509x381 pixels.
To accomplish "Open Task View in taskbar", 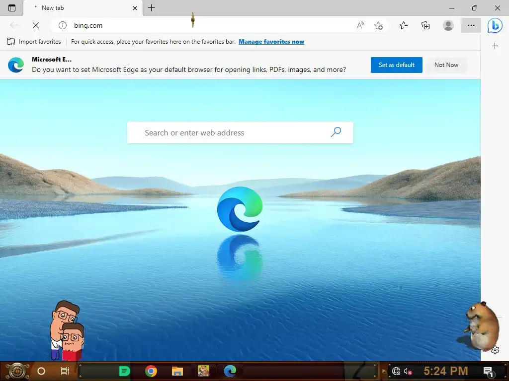I will 65,371.
